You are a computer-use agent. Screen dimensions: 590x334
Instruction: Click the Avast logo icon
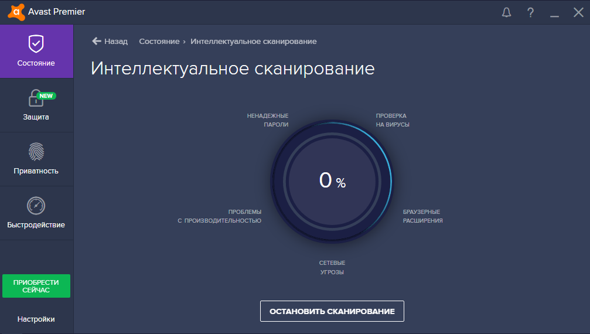[16, 12]
